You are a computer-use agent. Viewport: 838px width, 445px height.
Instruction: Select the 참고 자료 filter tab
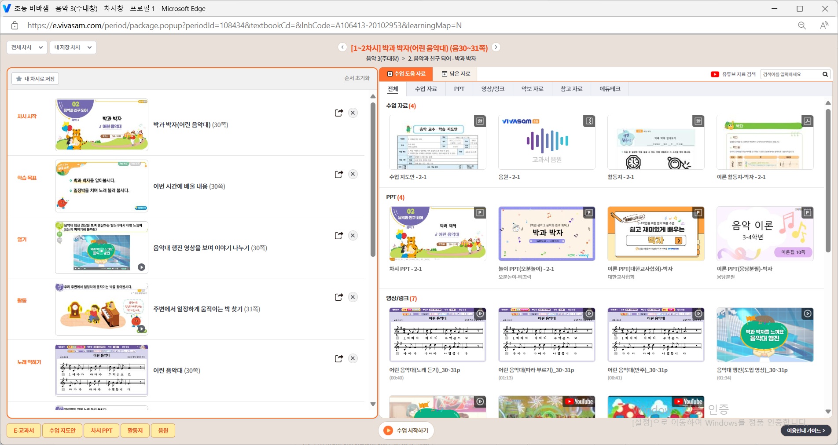[x=571, y=89]
